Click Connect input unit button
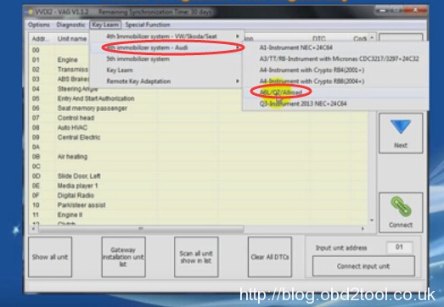 [x=363, y=266]
